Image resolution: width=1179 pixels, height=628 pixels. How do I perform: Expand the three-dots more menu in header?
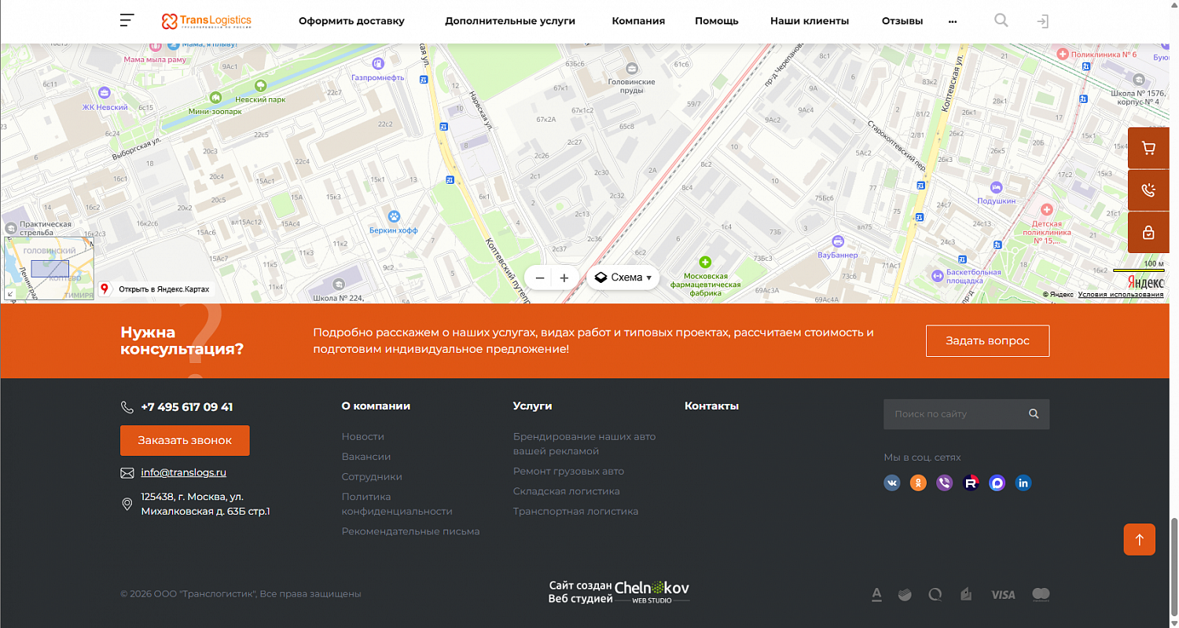pos(953,21)
